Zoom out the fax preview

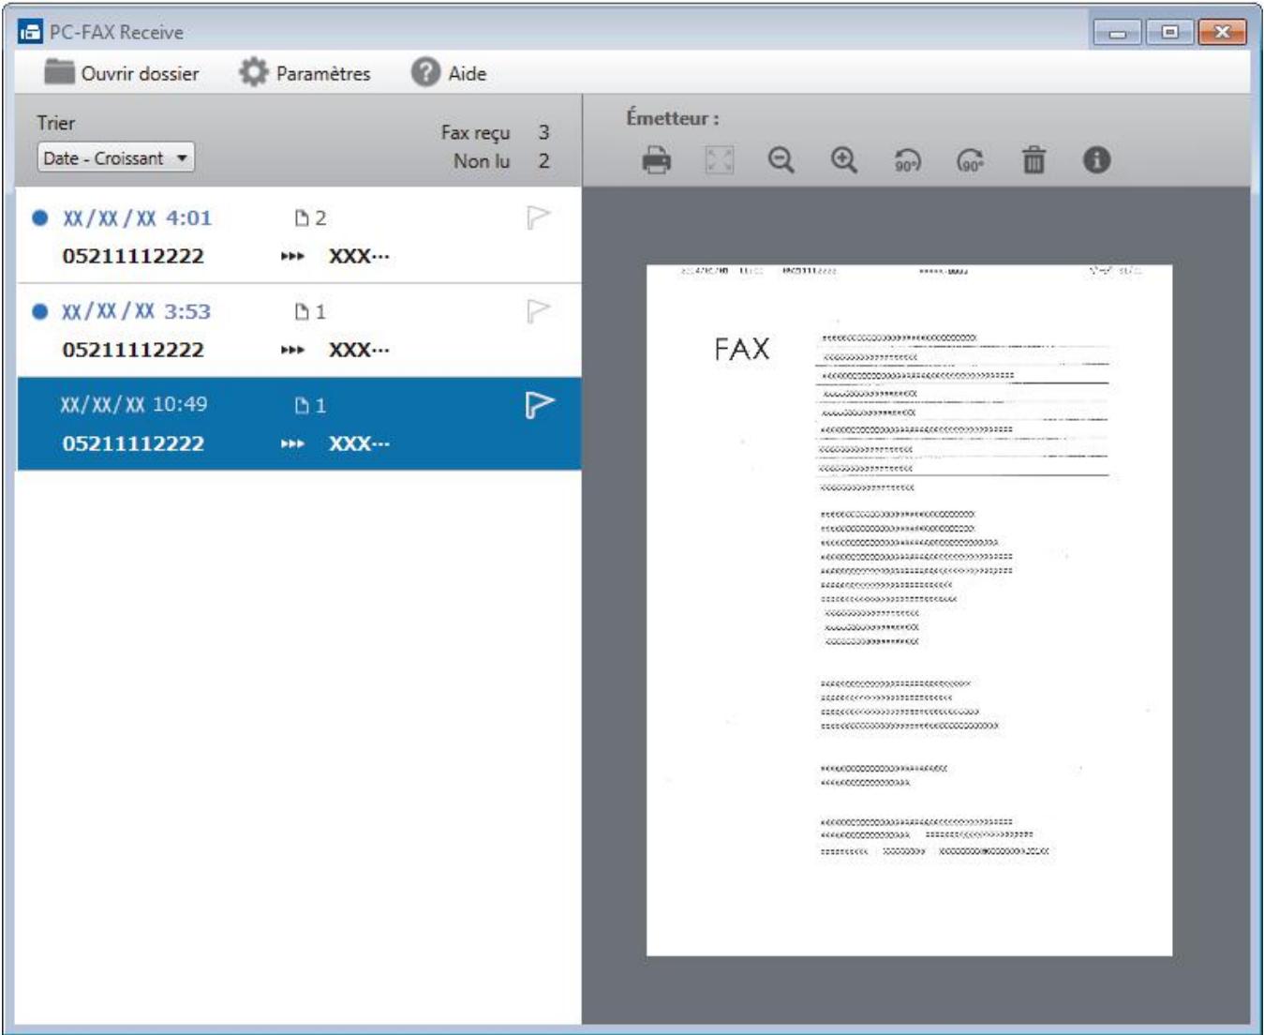pos(781,160)
